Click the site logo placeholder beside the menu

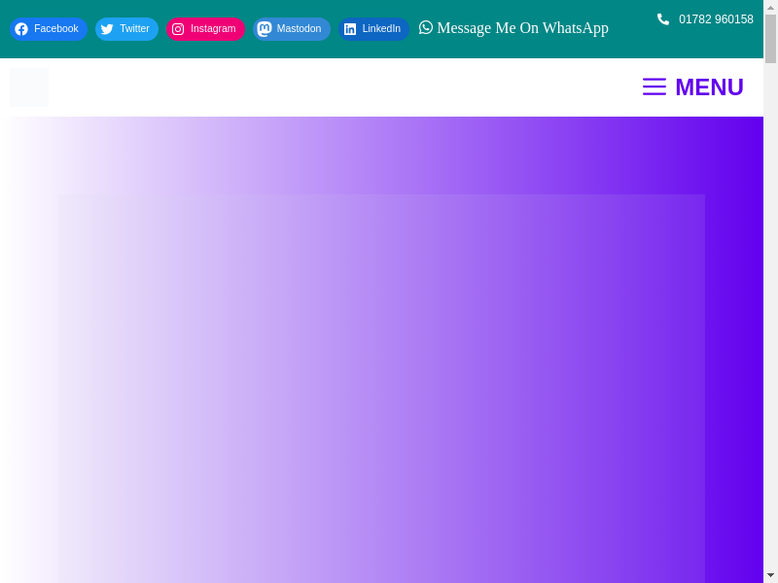tap(29, 87)
